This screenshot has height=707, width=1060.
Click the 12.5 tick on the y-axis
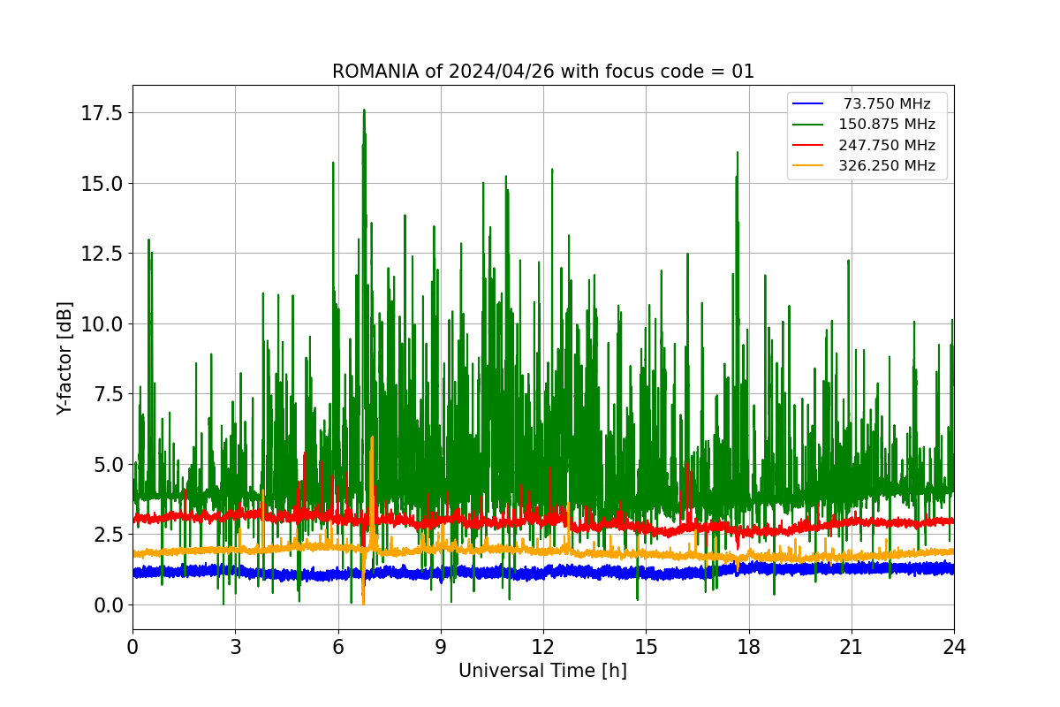coord(102,254)
